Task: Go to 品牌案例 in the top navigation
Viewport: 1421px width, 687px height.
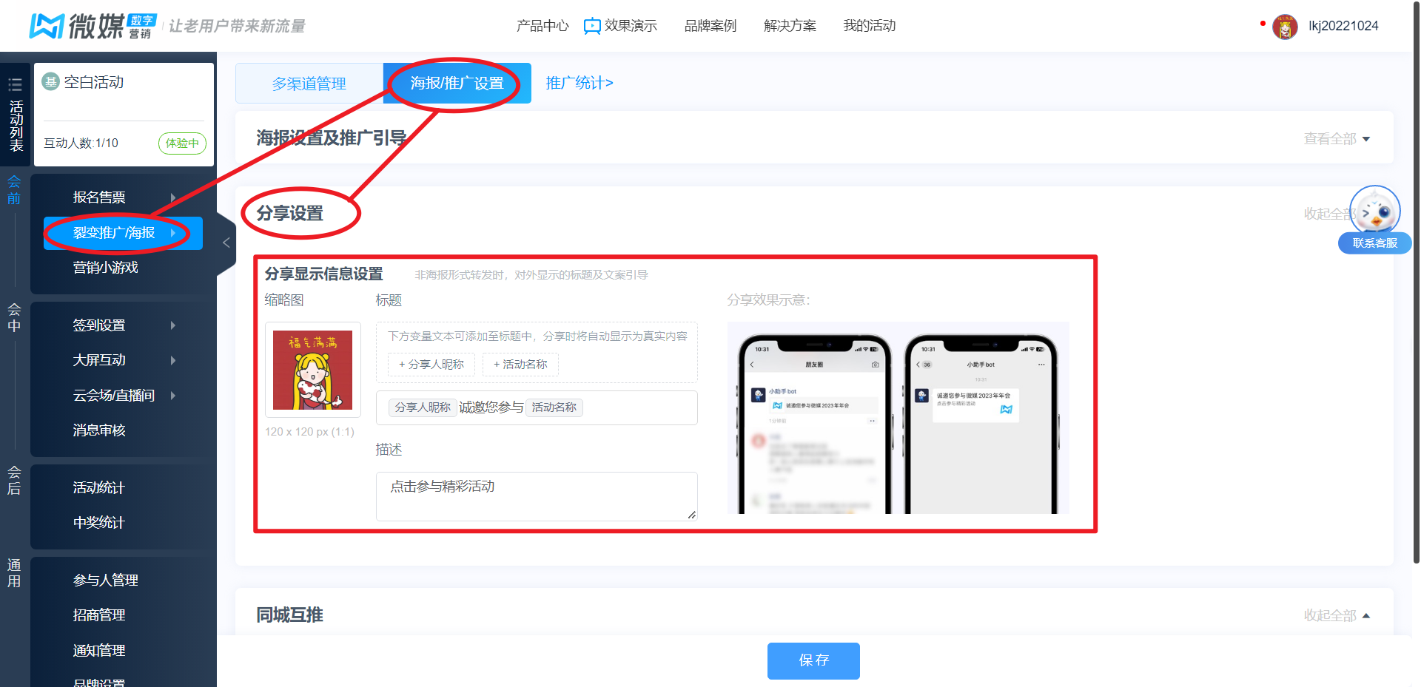Action: [x=710, y=26]
